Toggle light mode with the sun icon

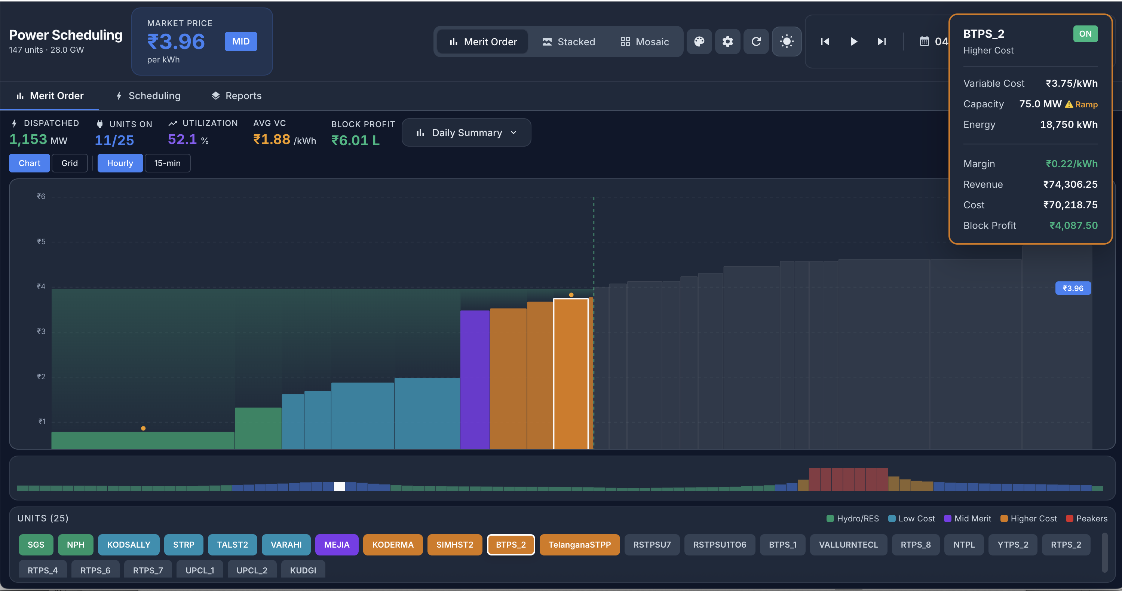point(787,42)
